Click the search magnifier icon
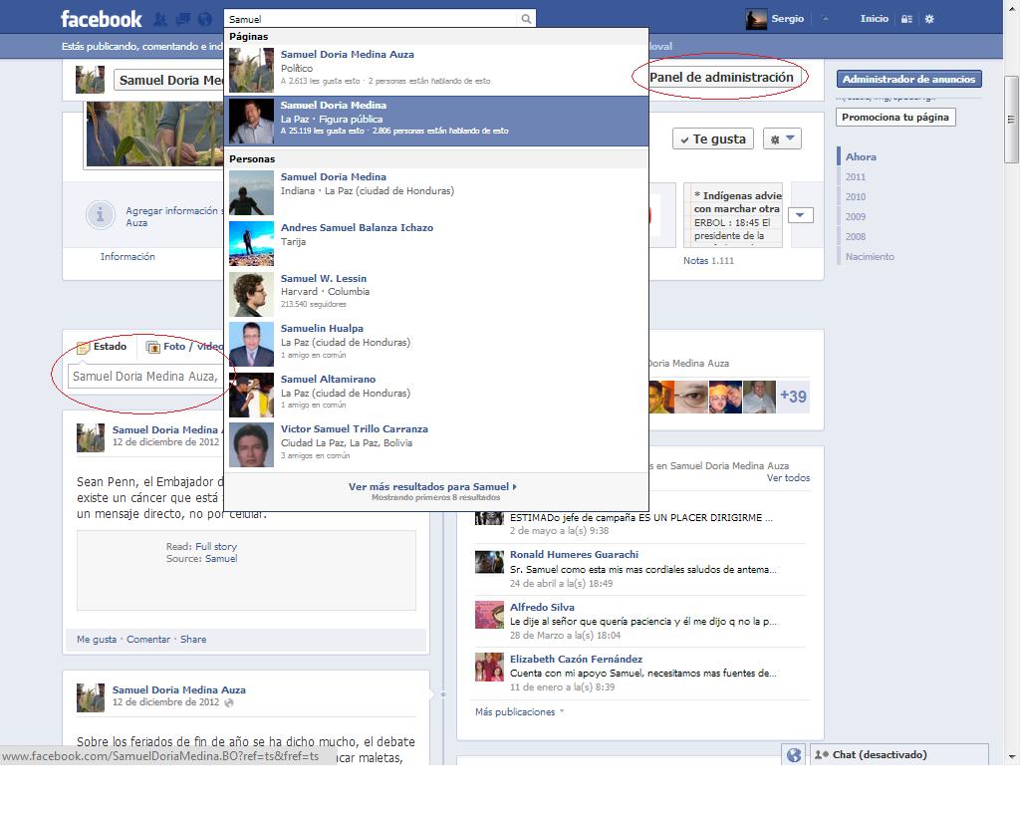1020x819 pixels. (526, 19)
